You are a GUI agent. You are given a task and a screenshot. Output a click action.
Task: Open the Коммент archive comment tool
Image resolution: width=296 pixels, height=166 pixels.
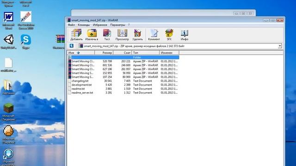coord(154,35)
